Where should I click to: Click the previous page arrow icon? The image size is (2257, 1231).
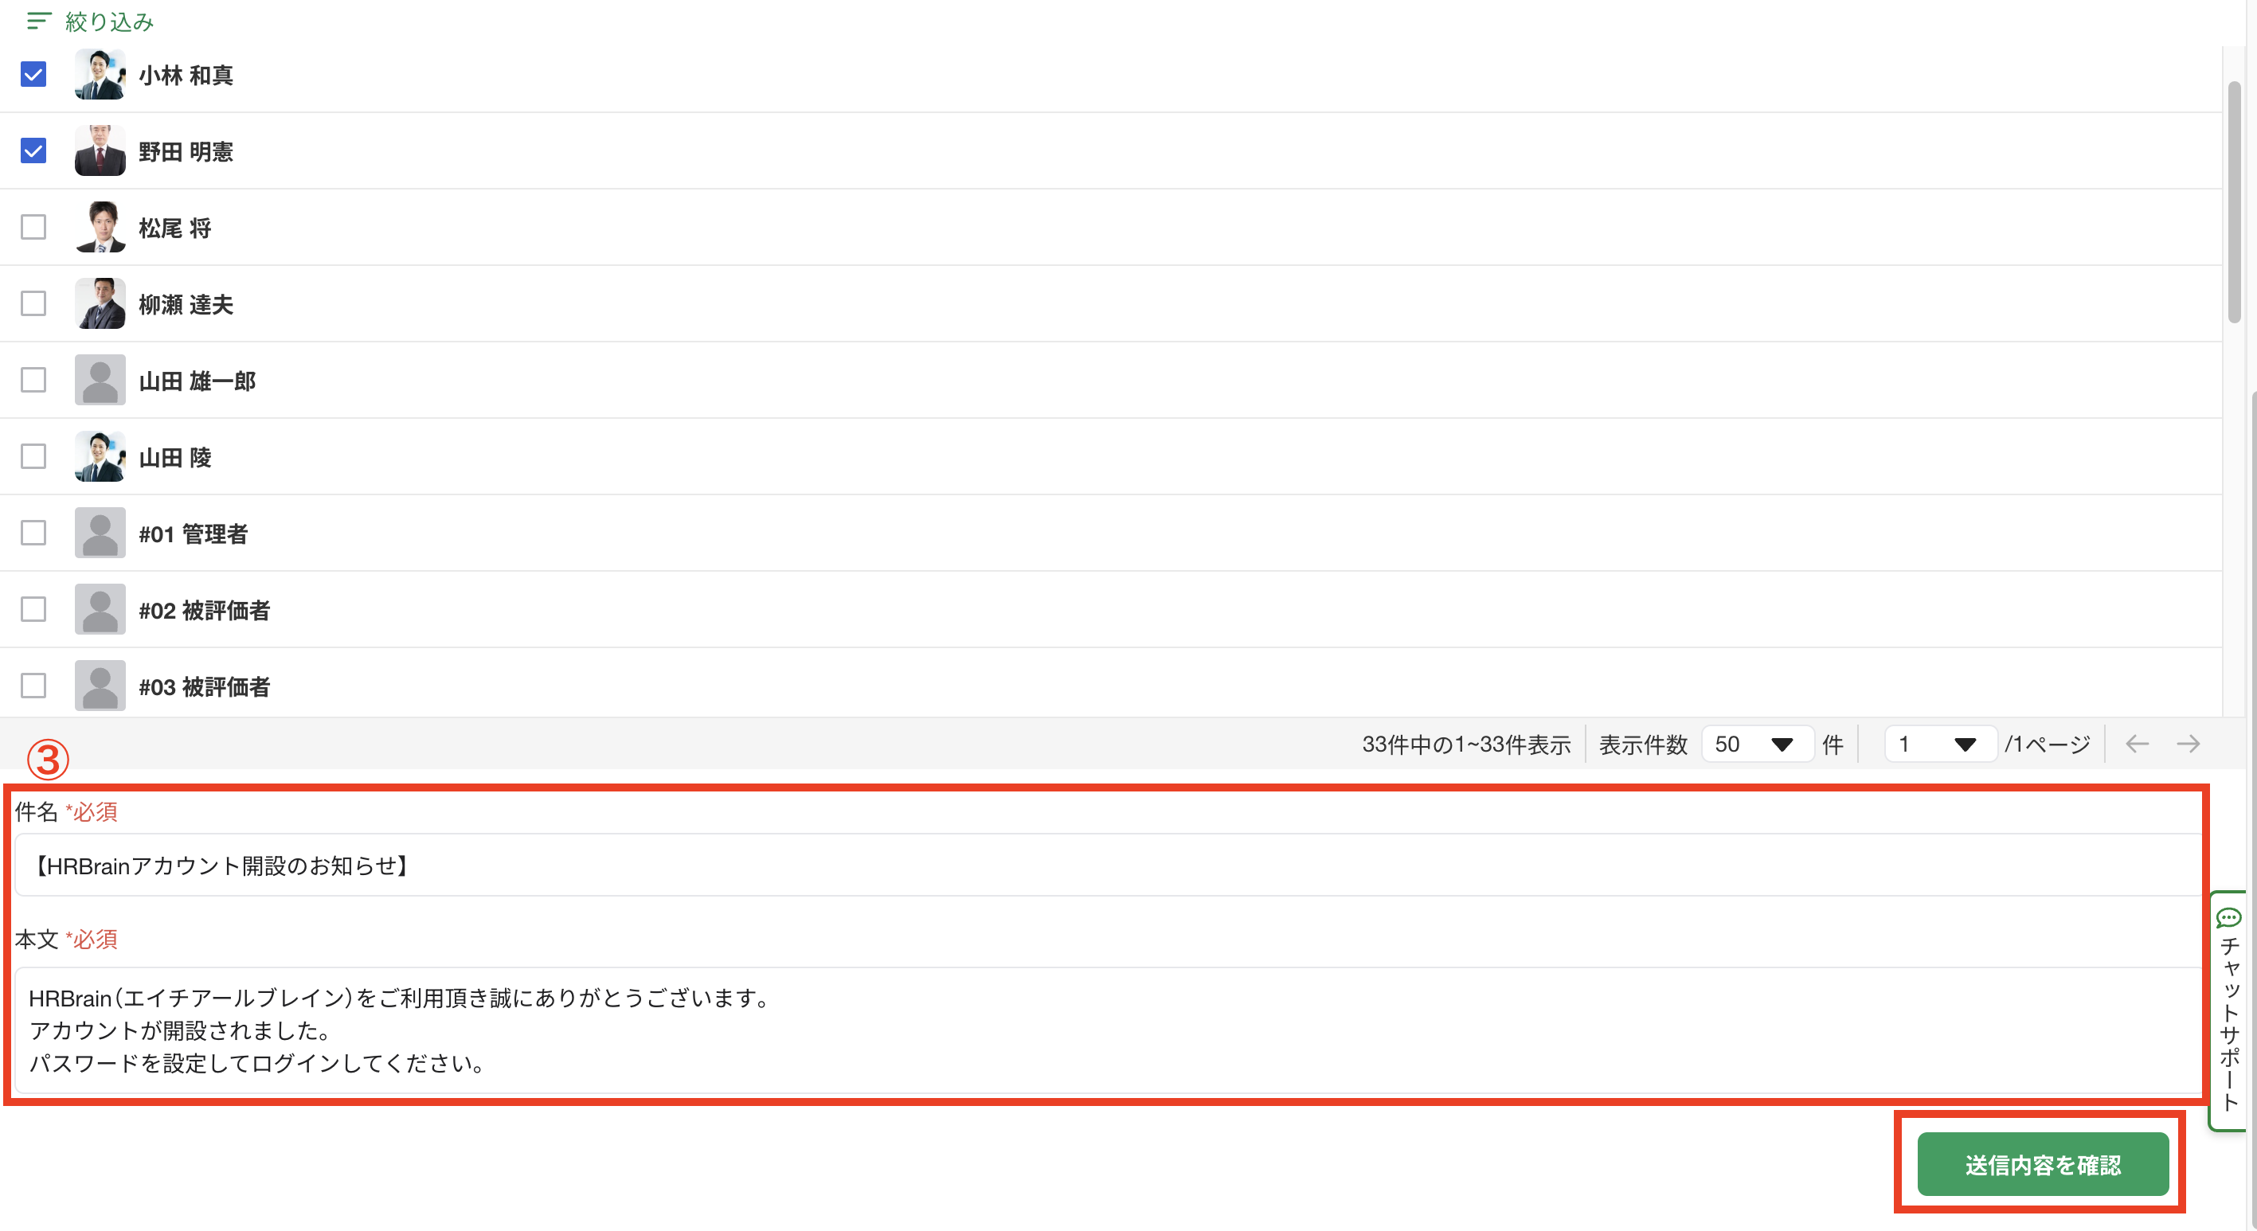point(2137,744)
